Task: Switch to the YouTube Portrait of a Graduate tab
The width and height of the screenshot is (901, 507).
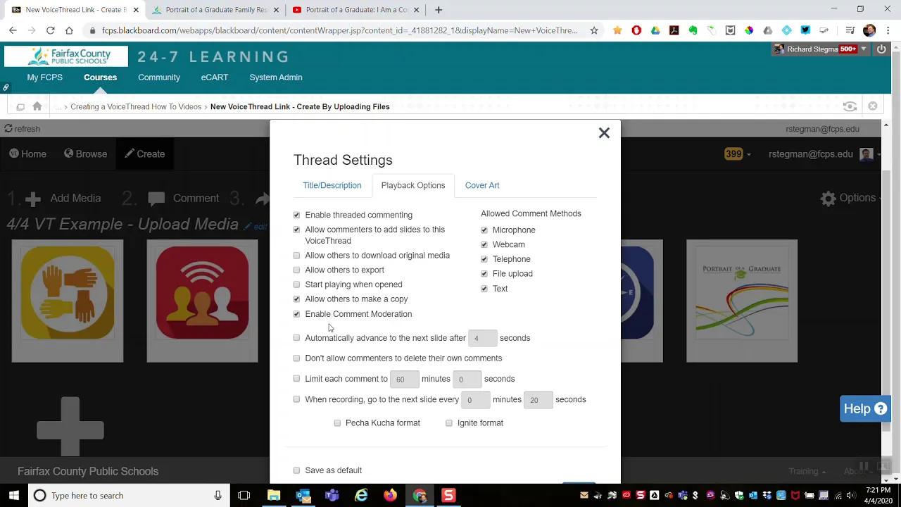Action: pyautogui.click(x=356, y=10)
